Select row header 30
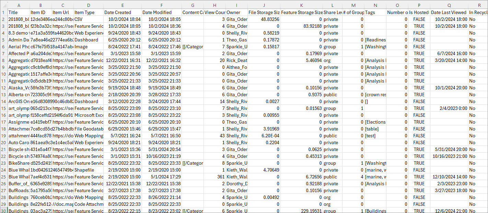Image resolution: width=488 pixels, height=213 pixels. point(4,211)
